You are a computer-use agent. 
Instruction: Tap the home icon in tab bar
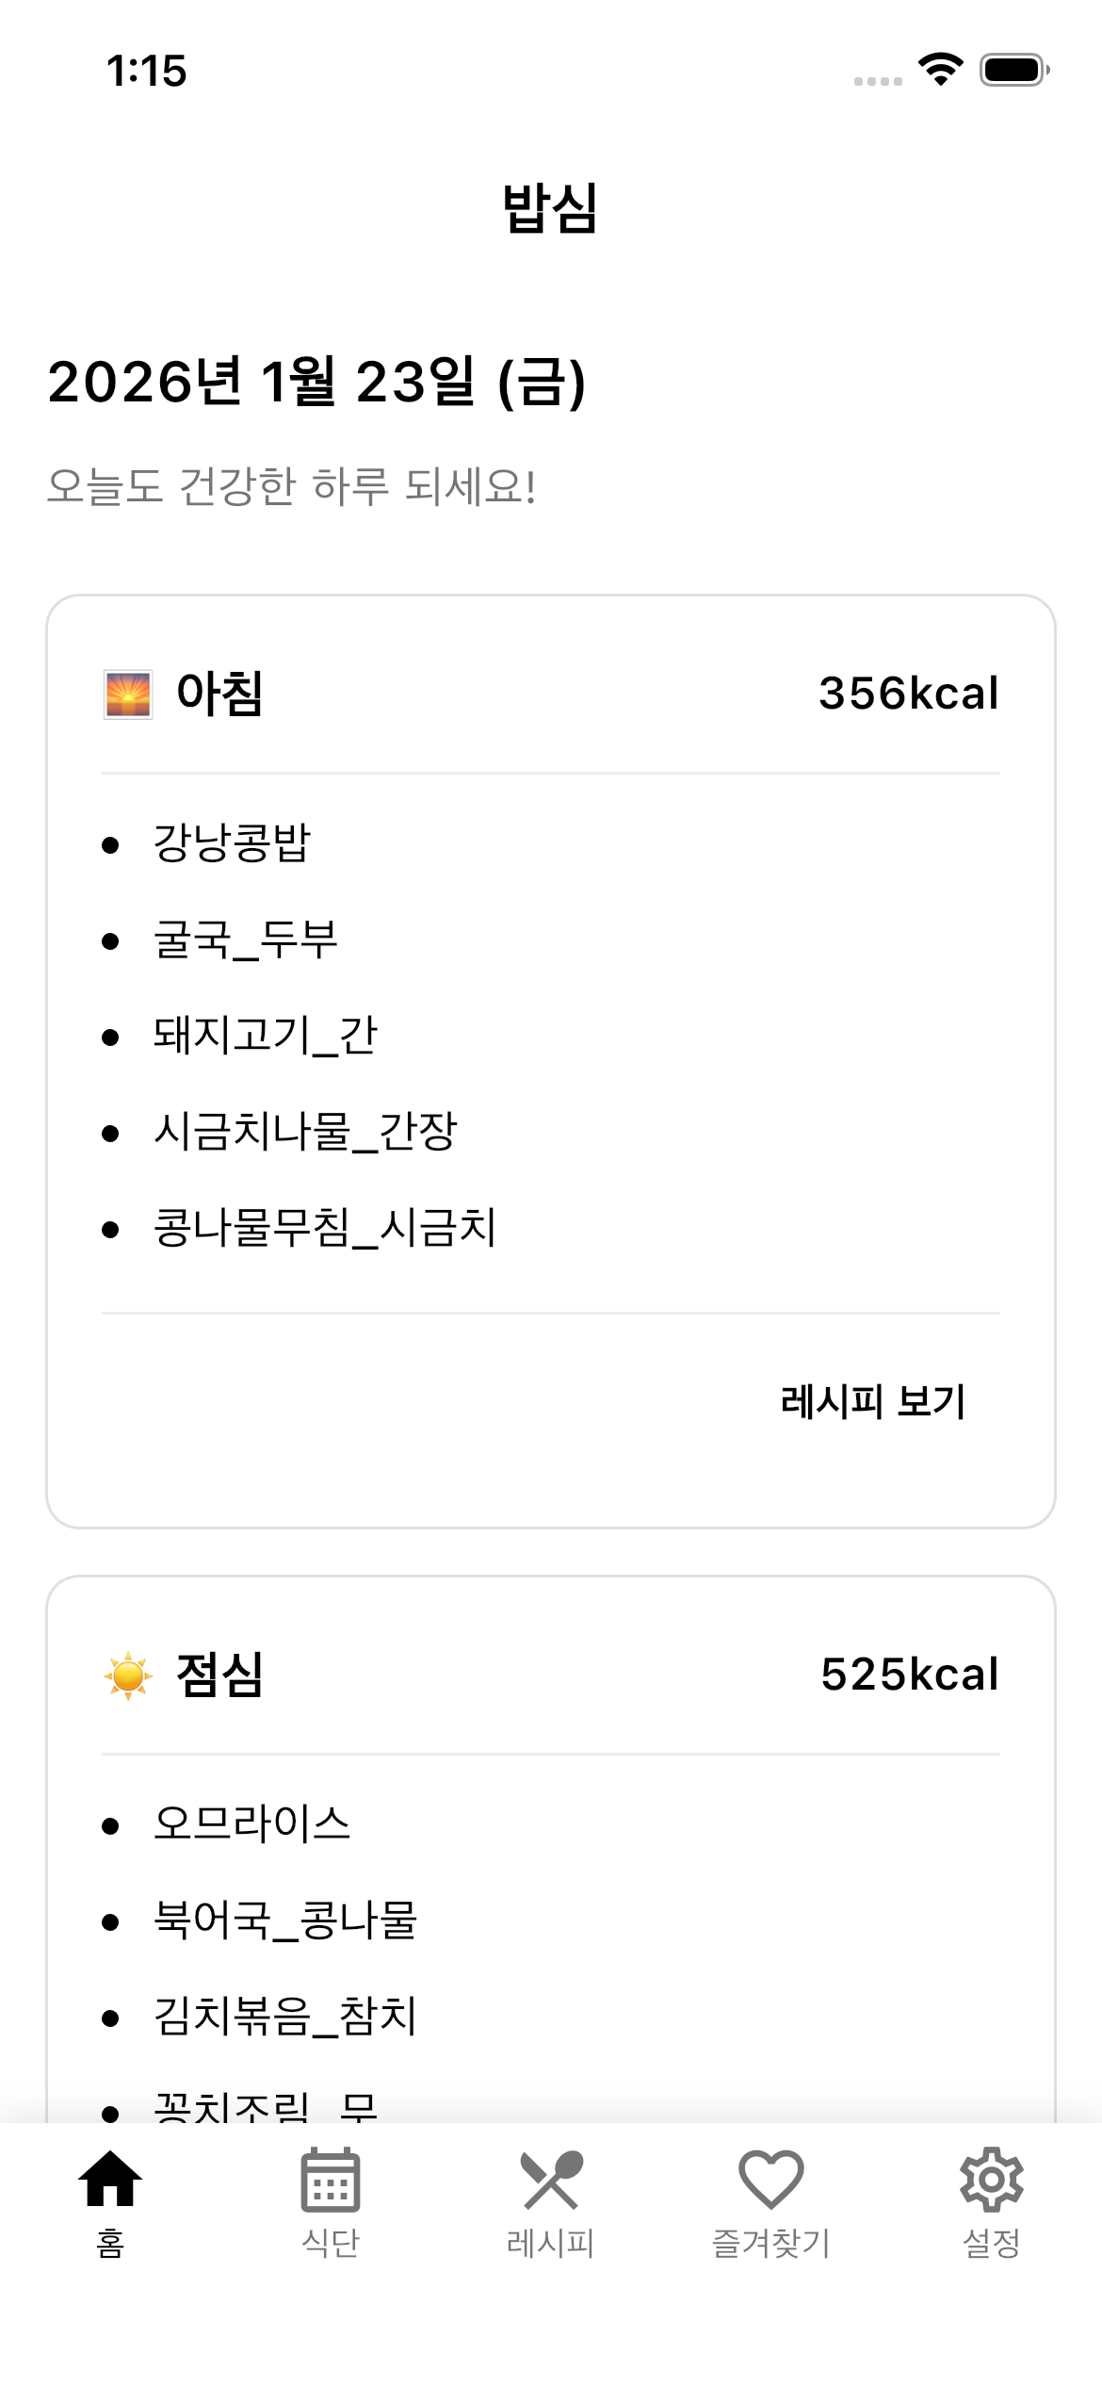click(x=110, y=2179)
